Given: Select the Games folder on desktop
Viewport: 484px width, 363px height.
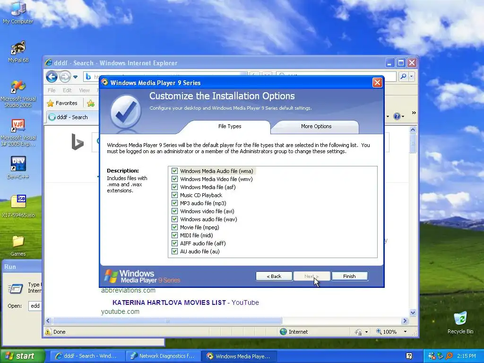Looking at the screenshot, I should (x=18, y=246).
